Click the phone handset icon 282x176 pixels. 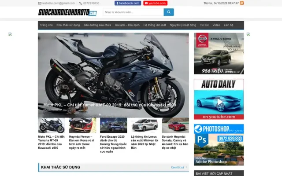[81, 3]
